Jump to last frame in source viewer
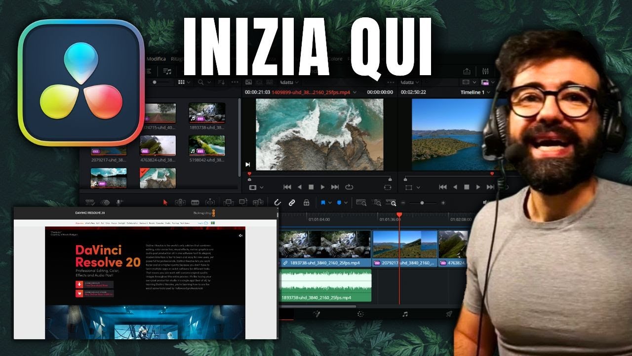The width and height of the screenshot is (632, 356). [335, 187]
